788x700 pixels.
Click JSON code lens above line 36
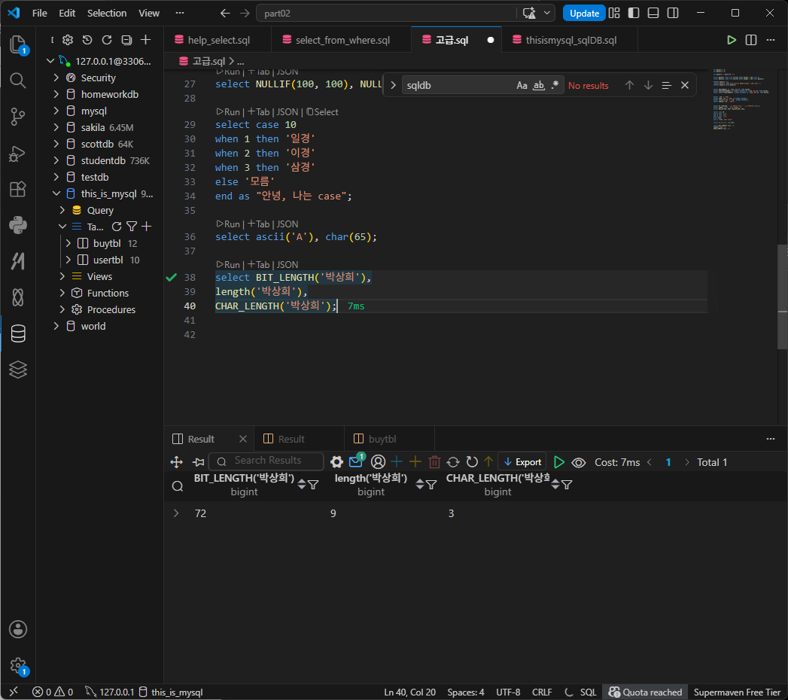288,224
